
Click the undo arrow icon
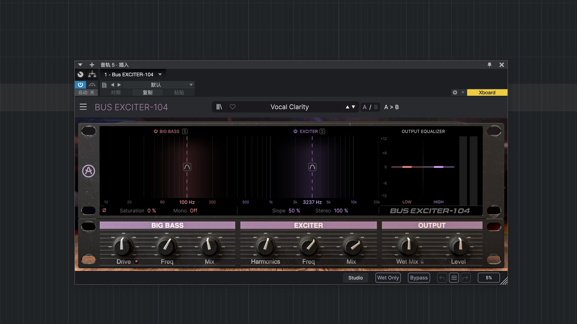point(442,278)
